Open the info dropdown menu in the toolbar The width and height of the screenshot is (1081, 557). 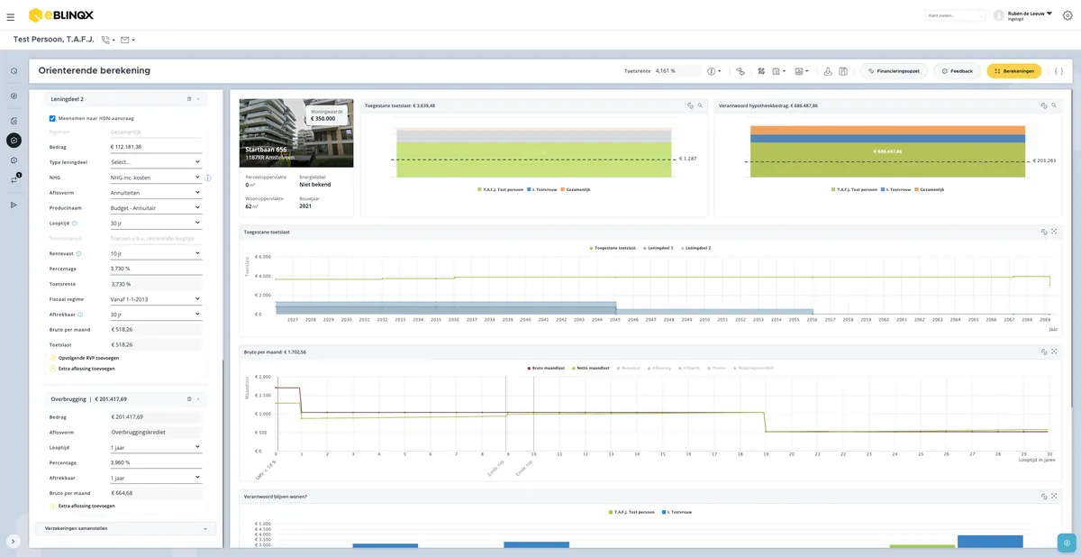click(714, 70)
